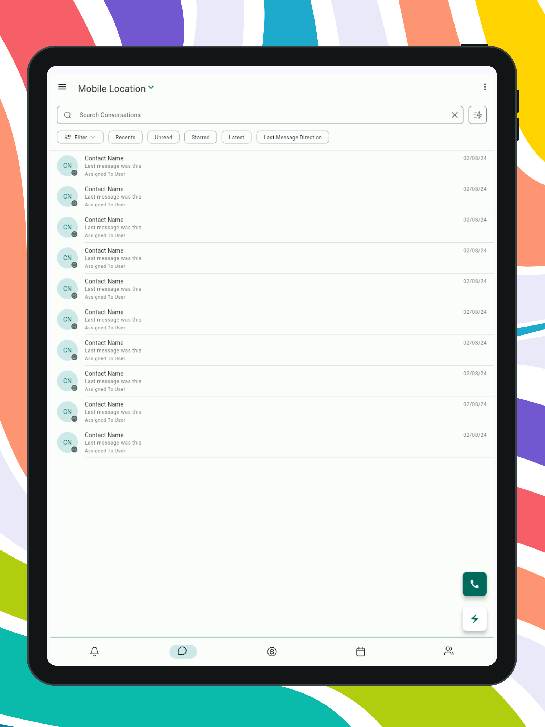
Task: Open the contacts people tab
Action: (x=449, y=651)
